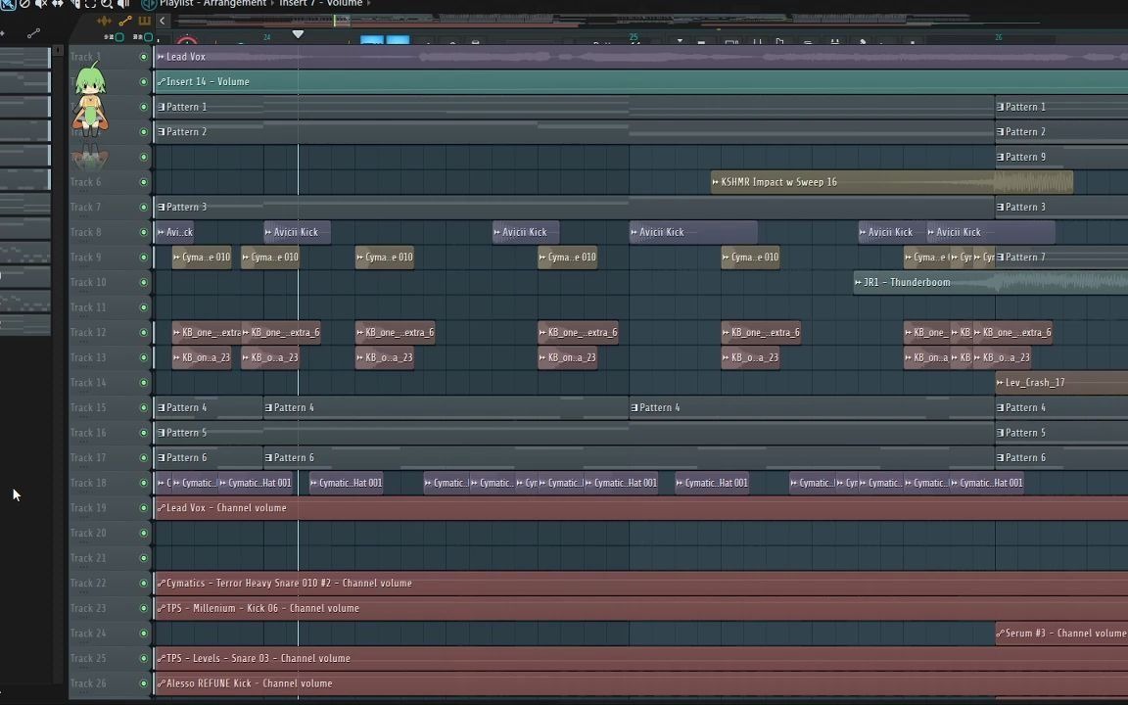Open the KSHMR Impact w Sweep 16 clip menu
The height and width of the screenshot is (705, 1128).
pyautogui.click(x=715, y=182)
